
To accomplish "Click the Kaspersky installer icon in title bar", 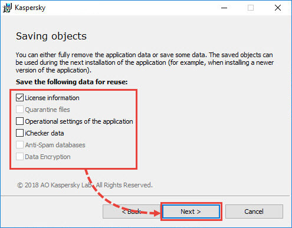I will [7, 8].
